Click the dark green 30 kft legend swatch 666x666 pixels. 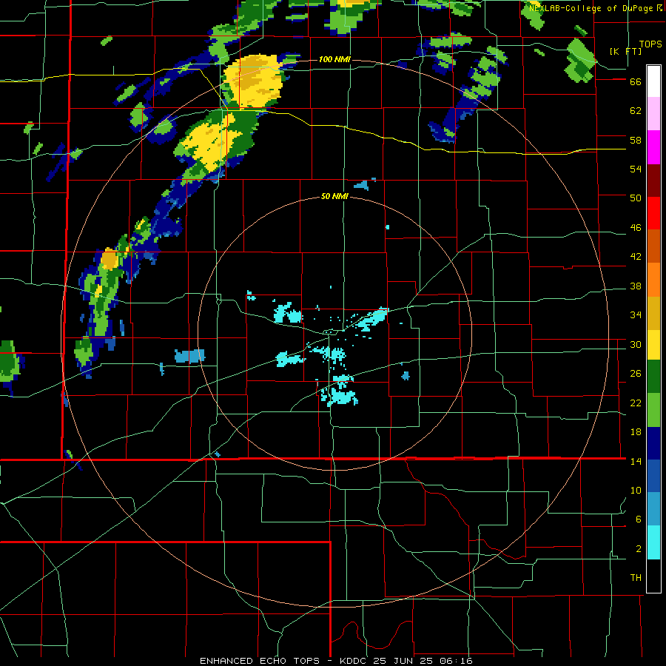click(x=653, y=377)
